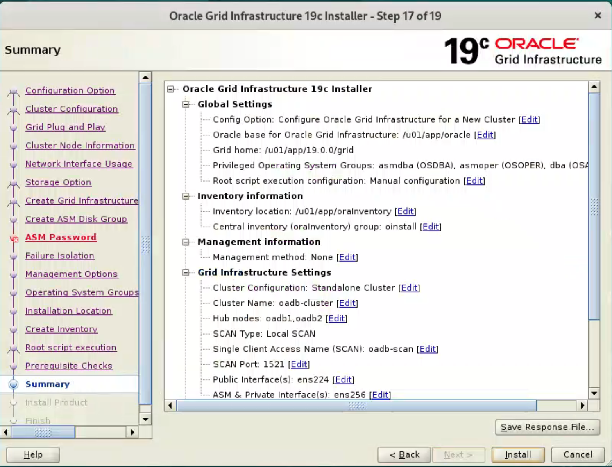Click summary pane scroll down arrow
This screenshot has height=467, width=612.
[x=594, y=393]
